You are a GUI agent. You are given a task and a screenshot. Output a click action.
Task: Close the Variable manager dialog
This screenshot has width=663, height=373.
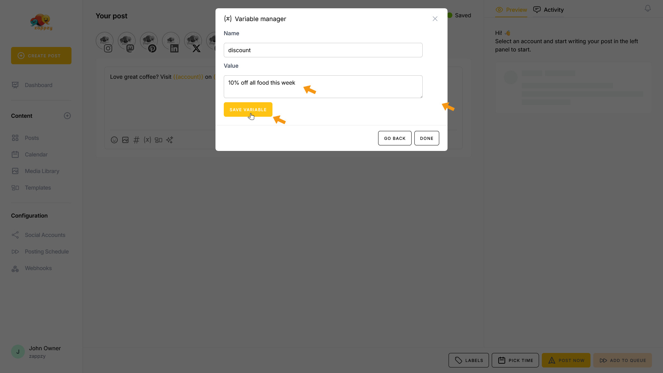point(435,19)
